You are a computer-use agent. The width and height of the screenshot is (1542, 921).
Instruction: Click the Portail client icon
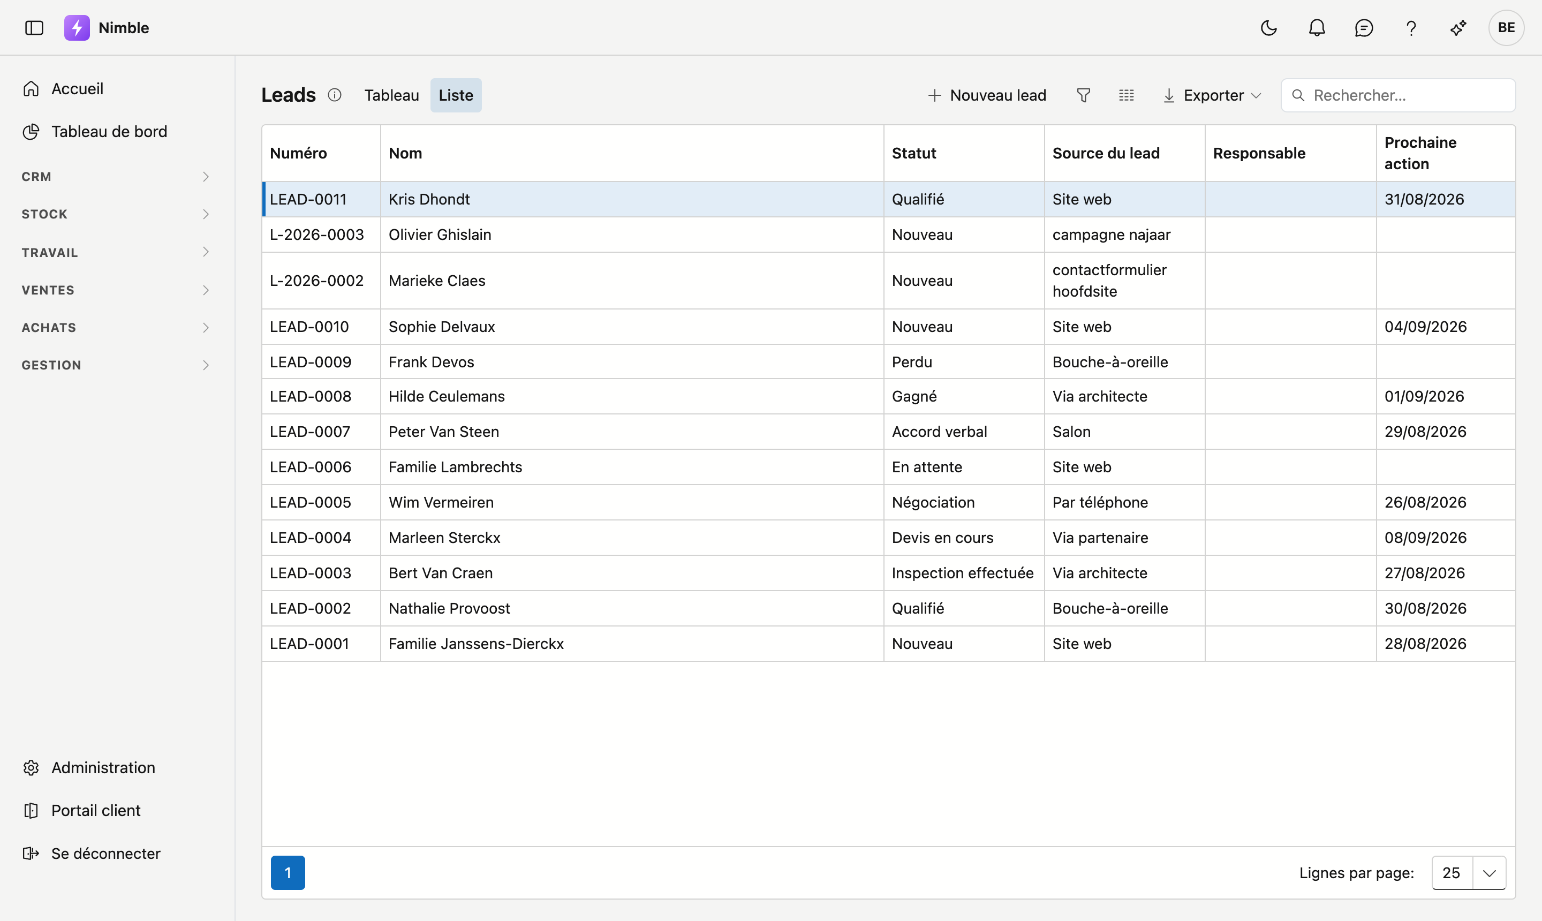point(31,811)
